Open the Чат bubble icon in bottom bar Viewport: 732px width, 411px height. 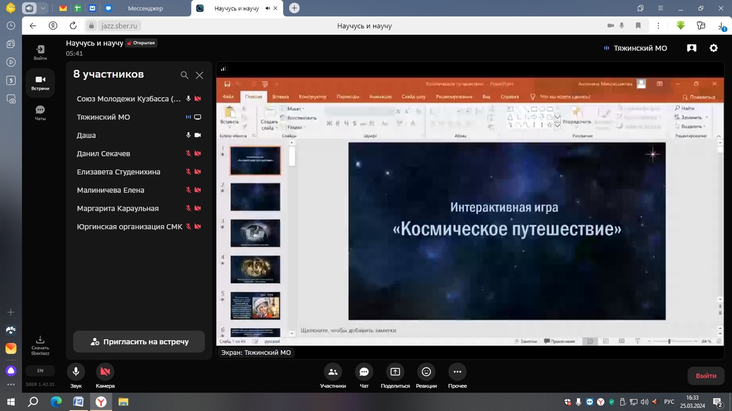pyautogui.click(x=364, y=372)
